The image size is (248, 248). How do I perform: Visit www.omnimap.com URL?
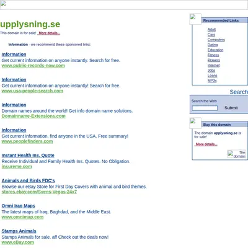tap(22, 217)
